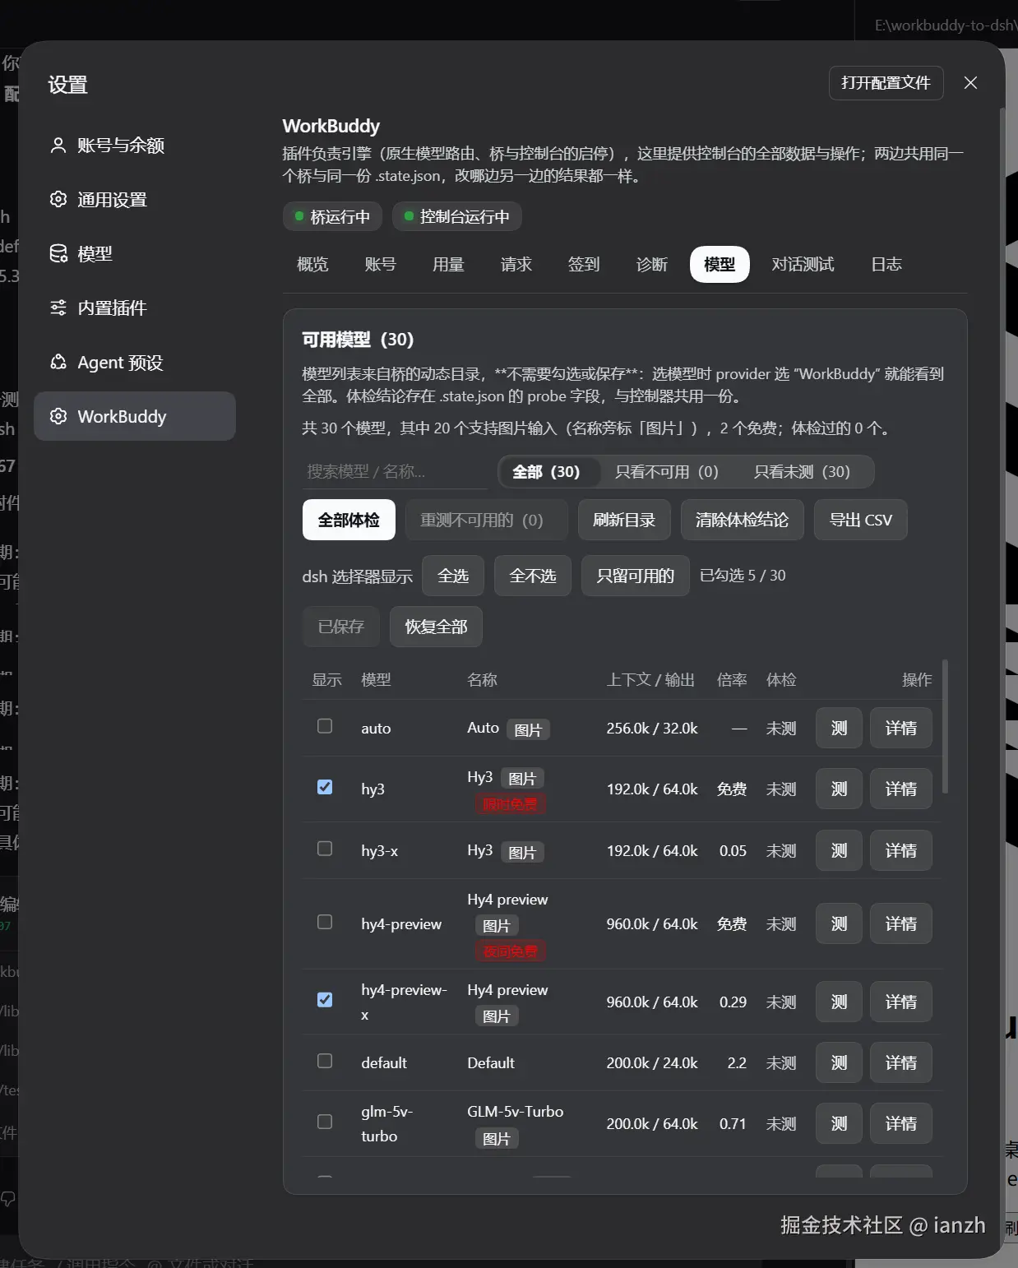Switch to 概览 tab

pos(312,264)
